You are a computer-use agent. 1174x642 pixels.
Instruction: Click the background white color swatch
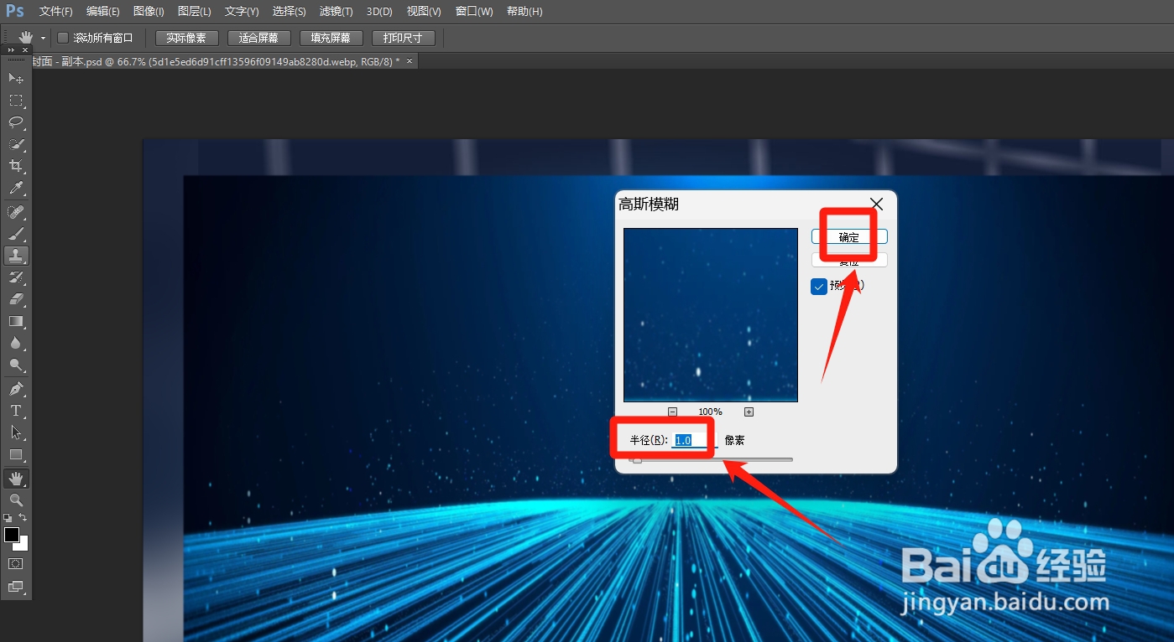pyautogui.click(x=23, y=544)
